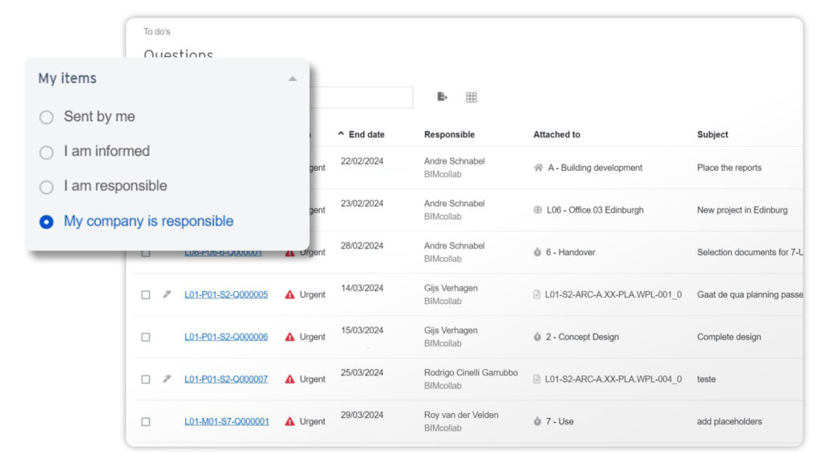Click the search input field above the table
This screenshot has width=821, height=462.
pos(361,97)
